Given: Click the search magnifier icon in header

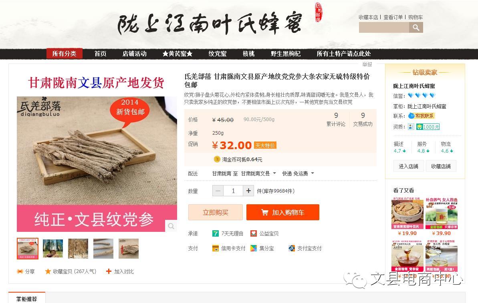Looking at the screenshot, I should click(416, 28).
